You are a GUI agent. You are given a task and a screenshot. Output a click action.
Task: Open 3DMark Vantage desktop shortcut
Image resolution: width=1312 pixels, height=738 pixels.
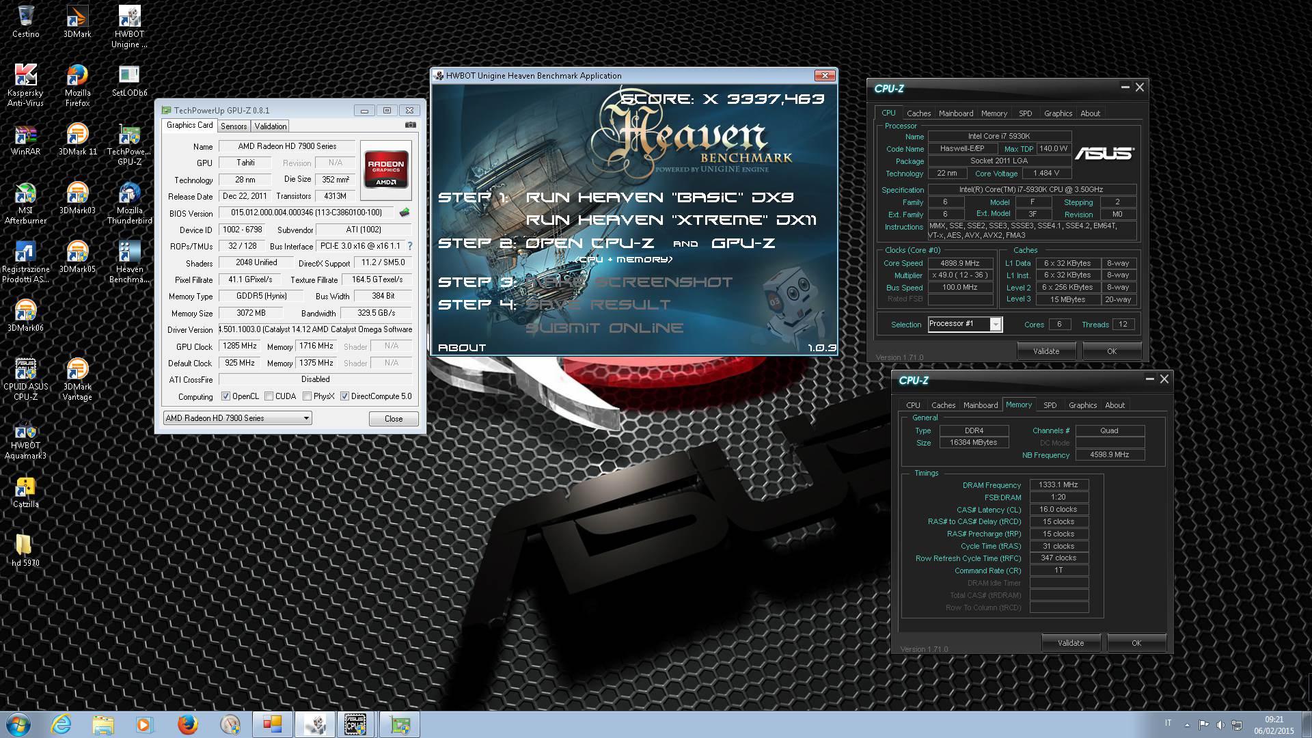77,380
